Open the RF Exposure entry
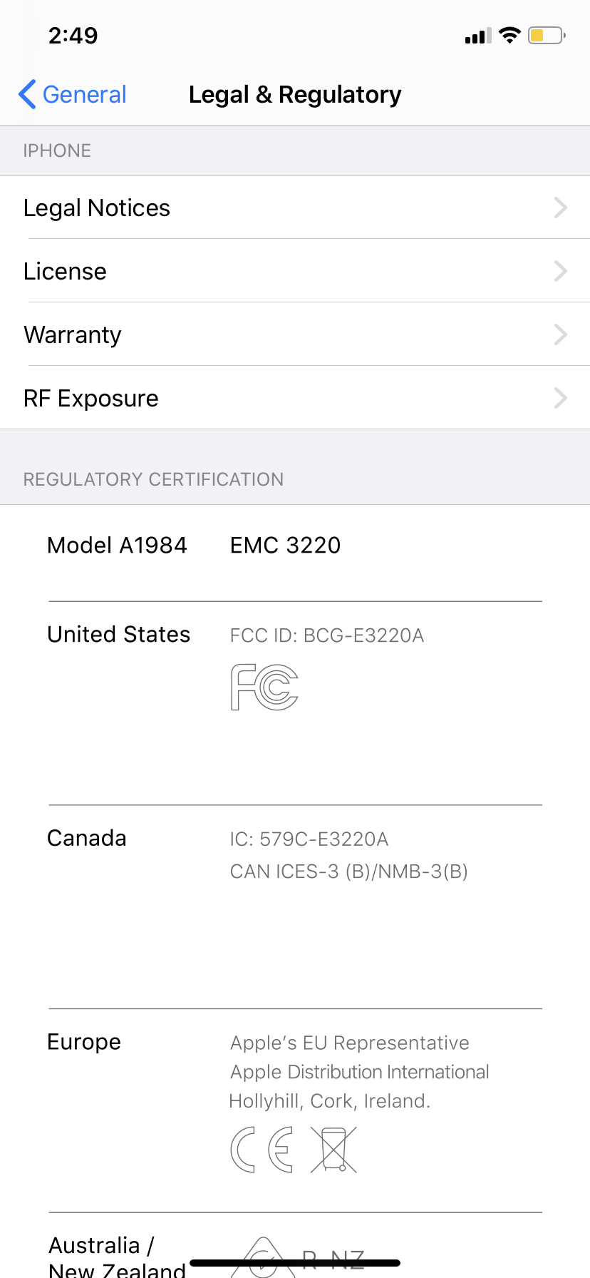The width and height of the screenshot is (590, 1278). [295, 398]
